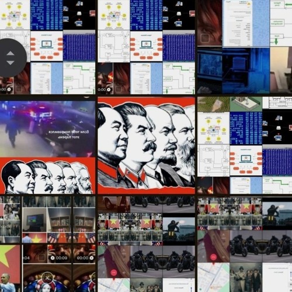Click the play icon next to the 00:09 label
Screen dimensions: 292x292
pos(53,258)
